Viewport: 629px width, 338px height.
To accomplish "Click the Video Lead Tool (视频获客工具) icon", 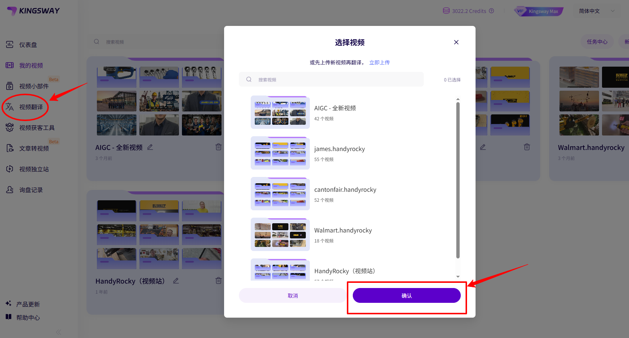I will pyautogui.click(x=10, y=128).
